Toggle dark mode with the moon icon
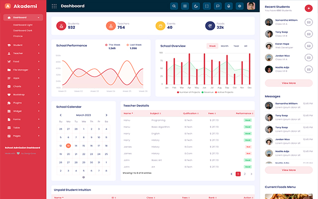The height and width of the screenshot is (199, 318). pos(196,6)
